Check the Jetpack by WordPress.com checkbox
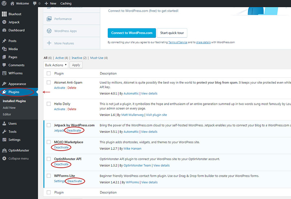 click(49, 125)
